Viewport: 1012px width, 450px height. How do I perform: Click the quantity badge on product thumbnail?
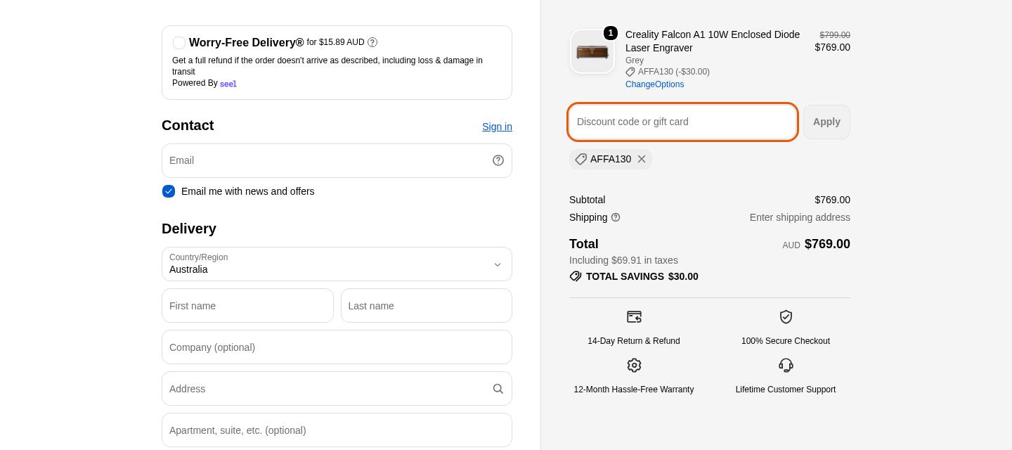611,33
